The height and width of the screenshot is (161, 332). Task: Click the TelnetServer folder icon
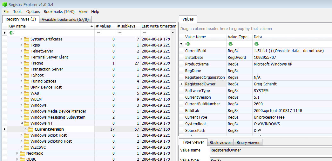(x=26, y=51)
